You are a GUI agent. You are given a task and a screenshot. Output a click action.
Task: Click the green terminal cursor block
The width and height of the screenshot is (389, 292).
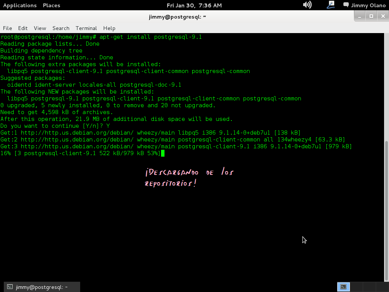[x=163, y=153]
